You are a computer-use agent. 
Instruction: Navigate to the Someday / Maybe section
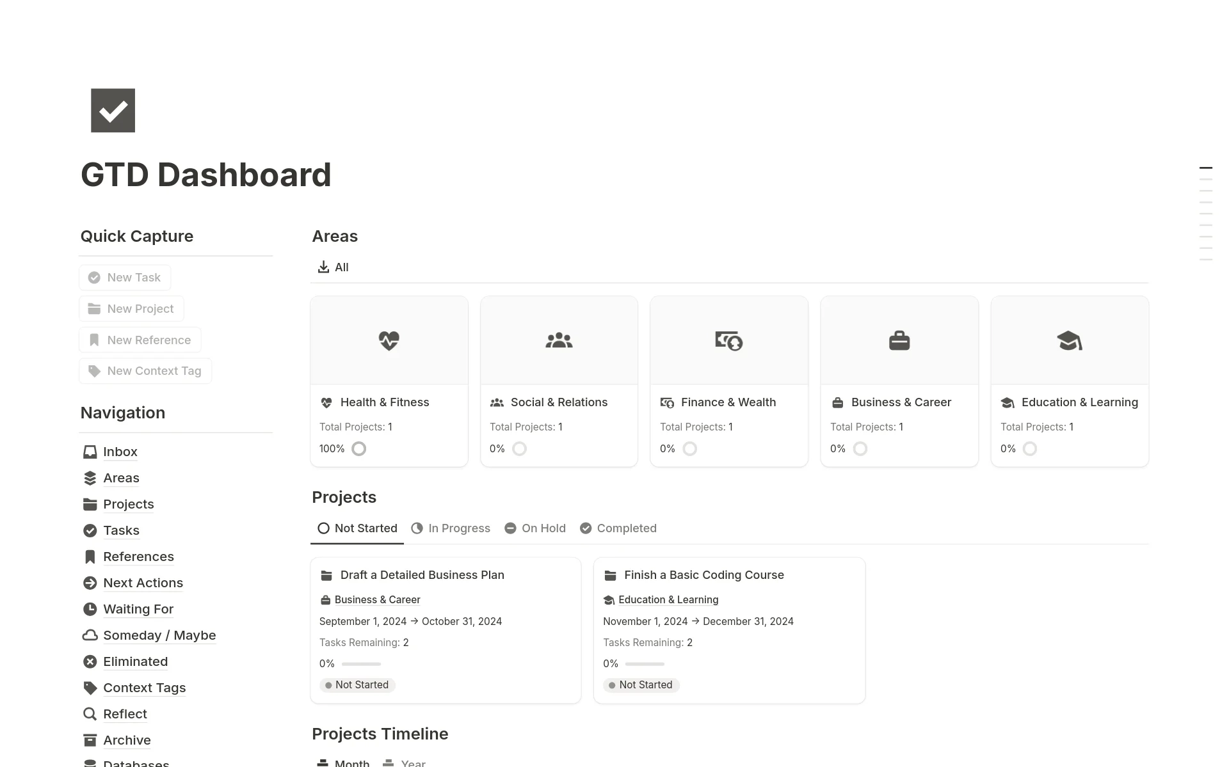pos(159,635)
